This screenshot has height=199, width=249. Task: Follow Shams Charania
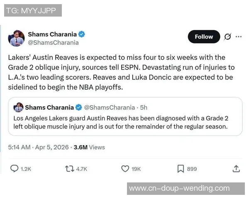pos(204,36)
